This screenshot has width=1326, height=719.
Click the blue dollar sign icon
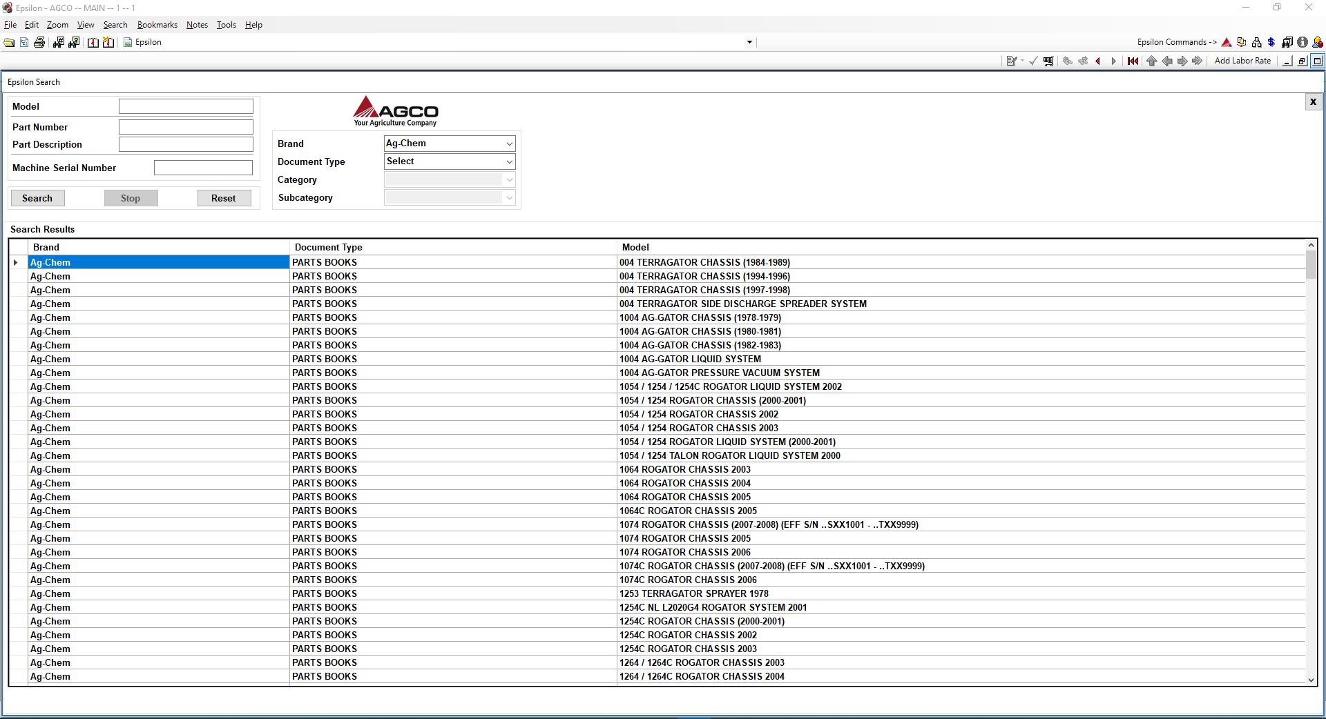coord(1271,43)
